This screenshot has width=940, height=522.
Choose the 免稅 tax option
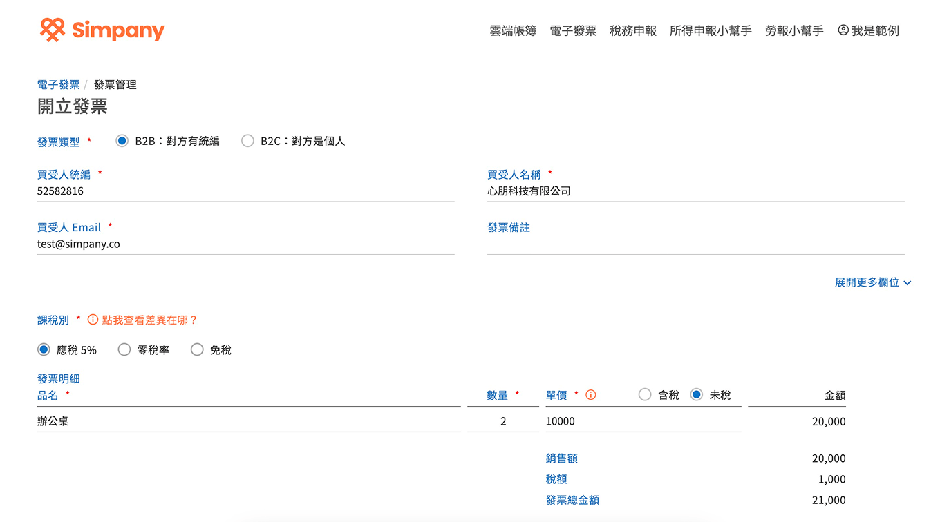(x=197, y=349)
